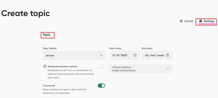Click the moderation shield icon
218x98 pixels.
(x=45, y=67)
